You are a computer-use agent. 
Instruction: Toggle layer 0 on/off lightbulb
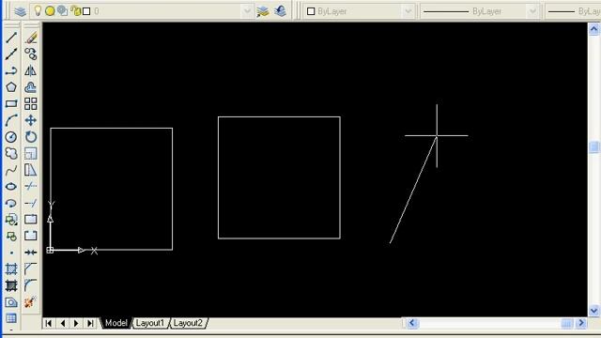38,10
